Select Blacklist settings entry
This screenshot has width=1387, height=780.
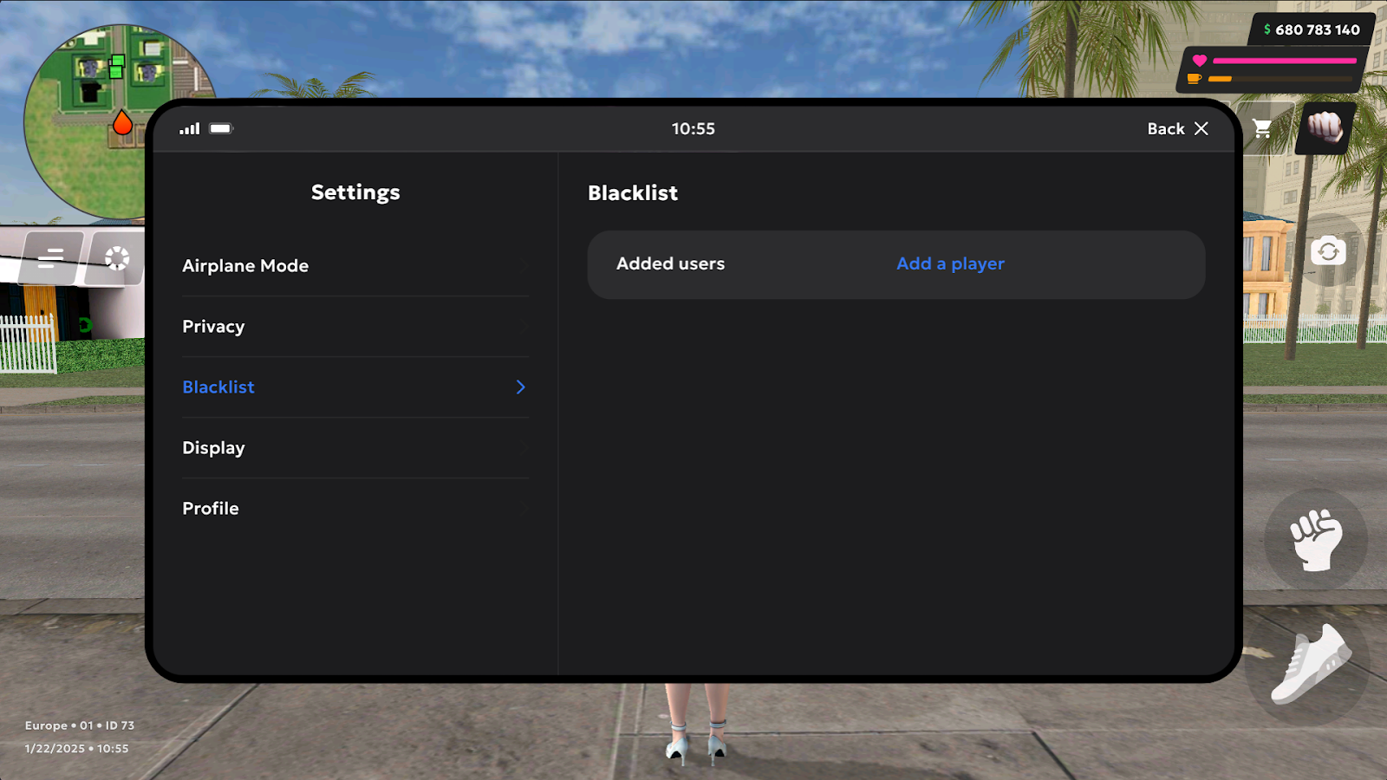[x=355, y=387]
